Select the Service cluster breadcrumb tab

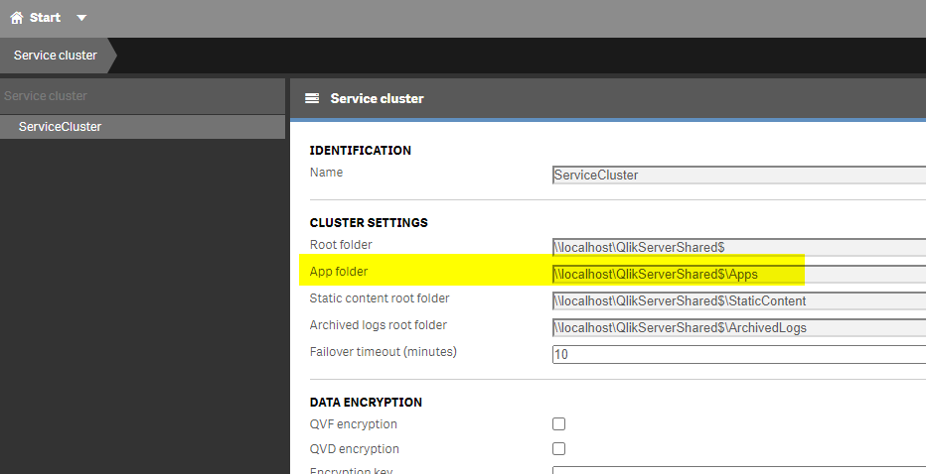point(55,56)
